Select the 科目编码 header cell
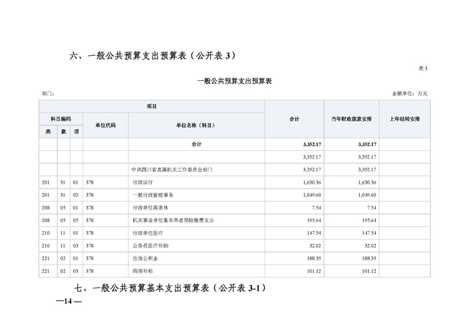Viewport: 475px width, 336px height. click(61, 119)
